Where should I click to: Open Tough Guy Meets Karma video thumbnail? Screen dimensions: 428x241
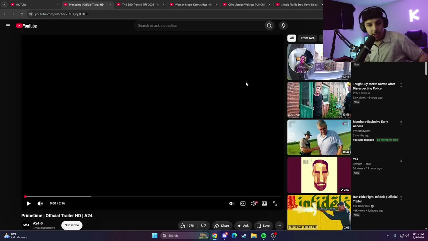click(x=319, y=100)
